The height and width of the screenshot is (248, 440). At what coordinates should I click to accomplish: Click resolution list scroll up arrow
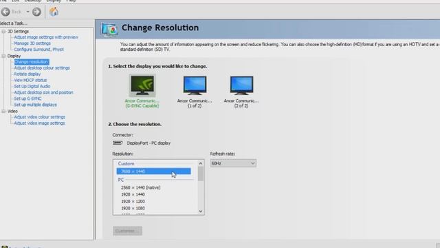(x=201, y=163)
